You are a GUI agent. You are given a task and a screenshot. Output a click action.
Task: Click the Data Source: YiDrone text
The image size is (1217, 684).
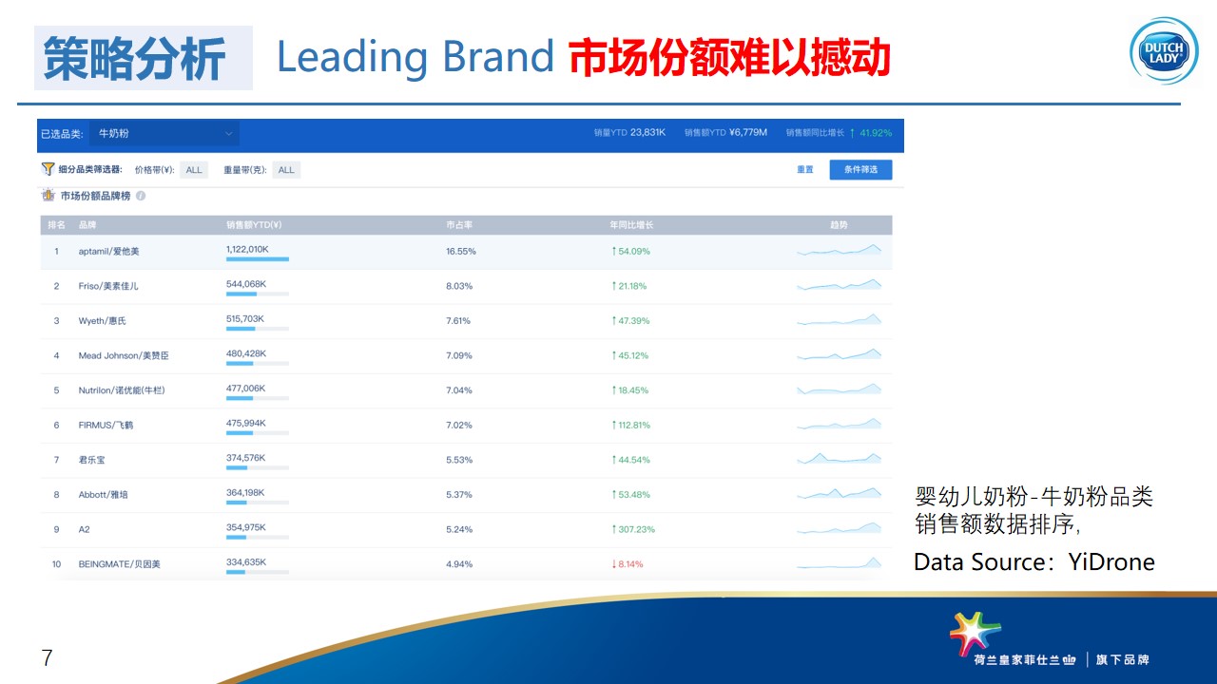click(x=1034, y=561)
